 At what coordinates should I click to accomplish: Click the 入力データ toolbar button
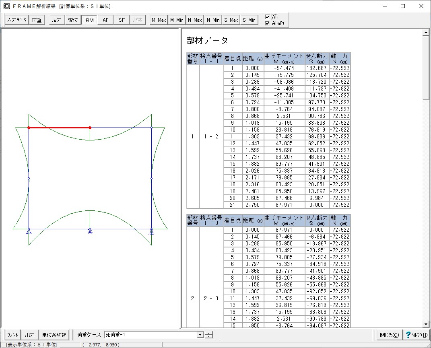[x=17, y=20]
